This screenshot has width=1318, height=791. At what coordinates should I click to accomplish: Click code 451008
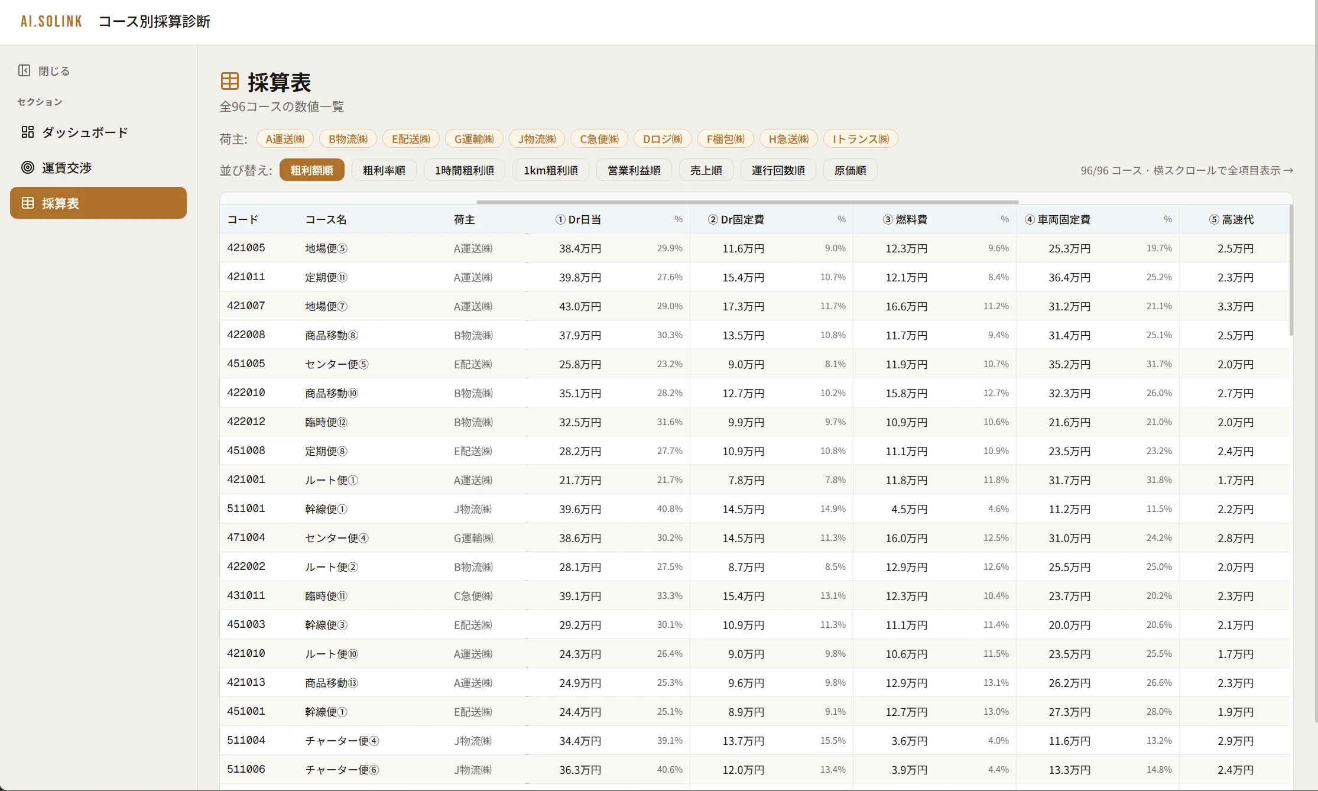tap(246, 450)
